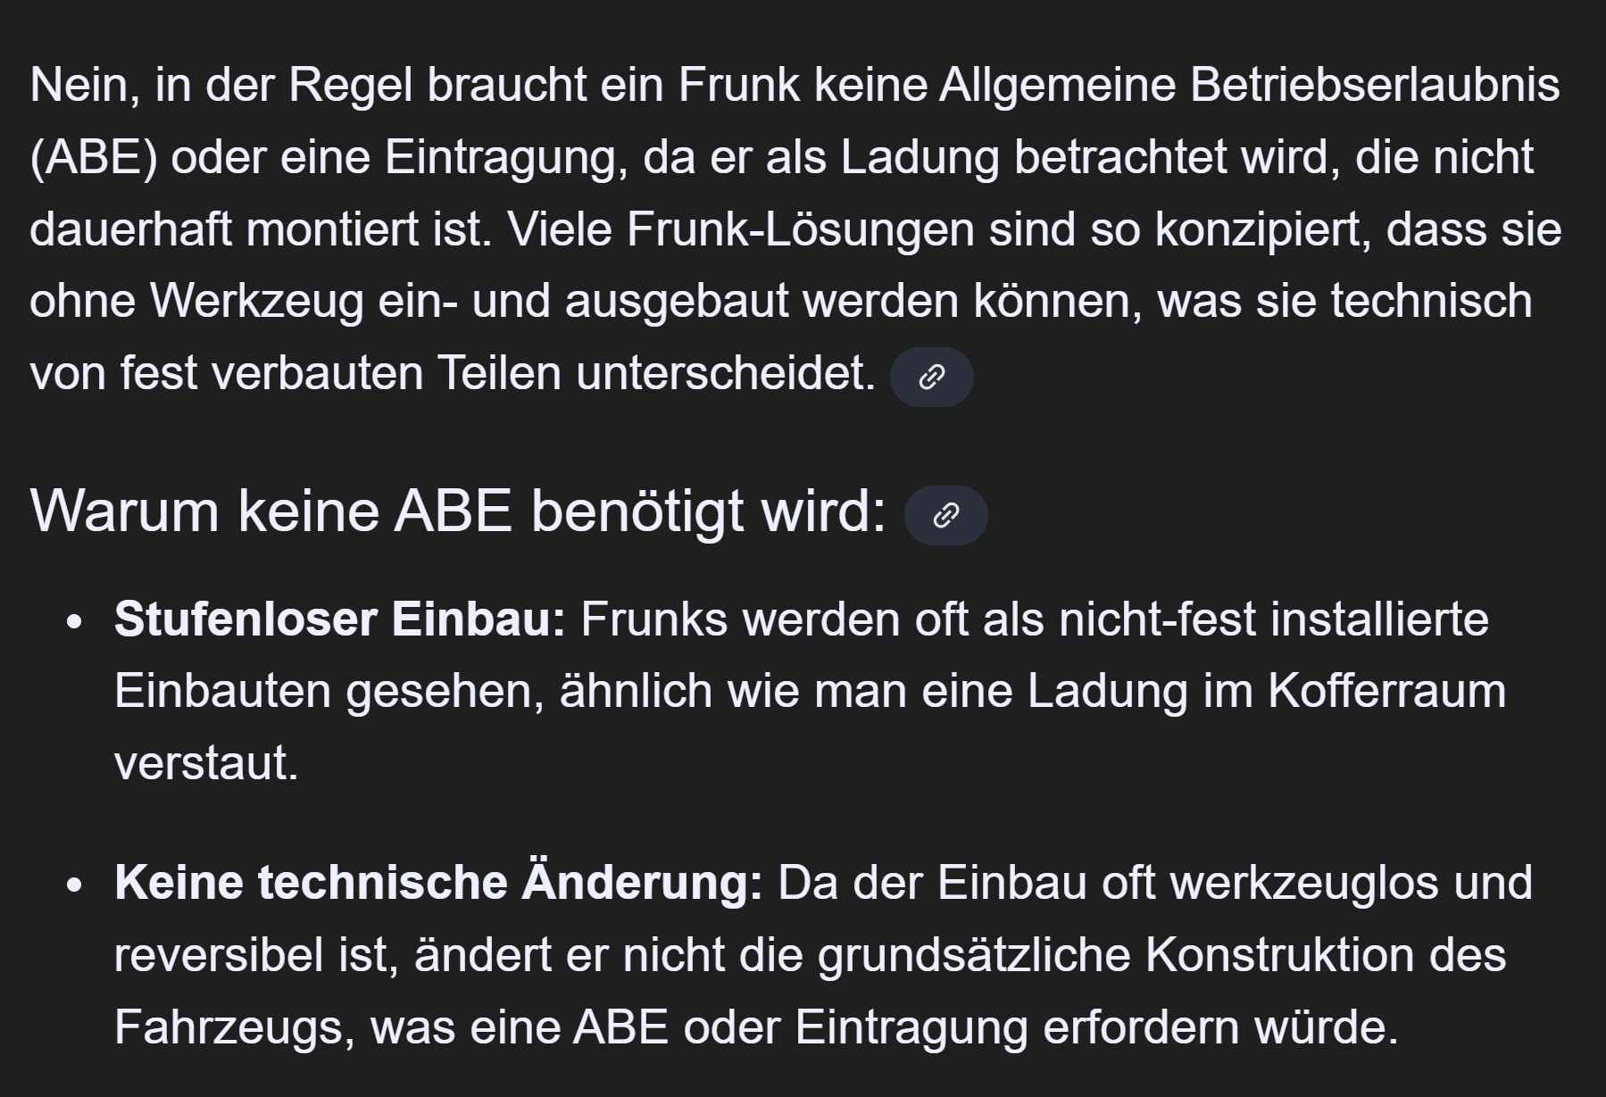This screenshot has height=1097, width=1606.
Task: Click the word 'Frunk-Lösungen' in the paragraph
Action: tap(800, 229)
